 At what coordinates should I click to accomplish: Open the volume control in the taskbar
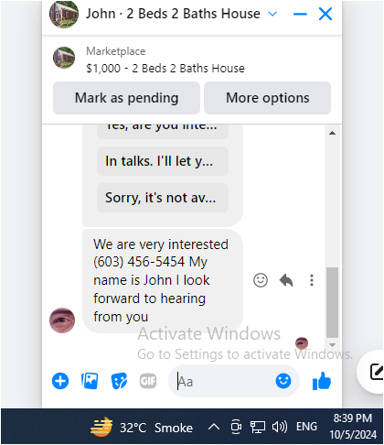pyautogui.click(x=280, y=427)
